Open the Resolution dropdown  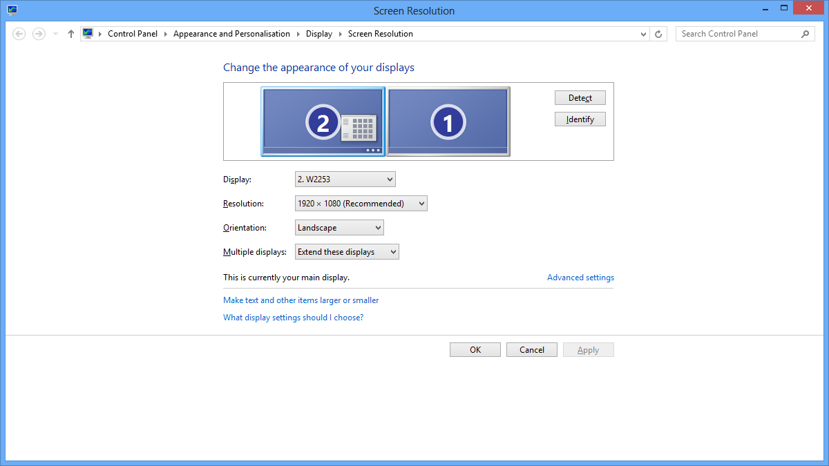pos(361,204)
